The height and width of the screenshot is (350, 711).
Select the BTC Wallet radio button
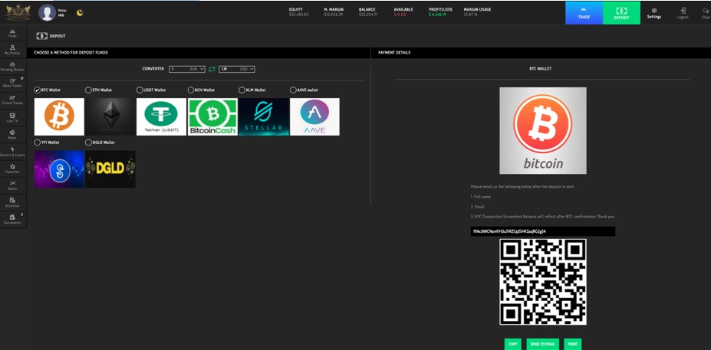pos(37,90)
